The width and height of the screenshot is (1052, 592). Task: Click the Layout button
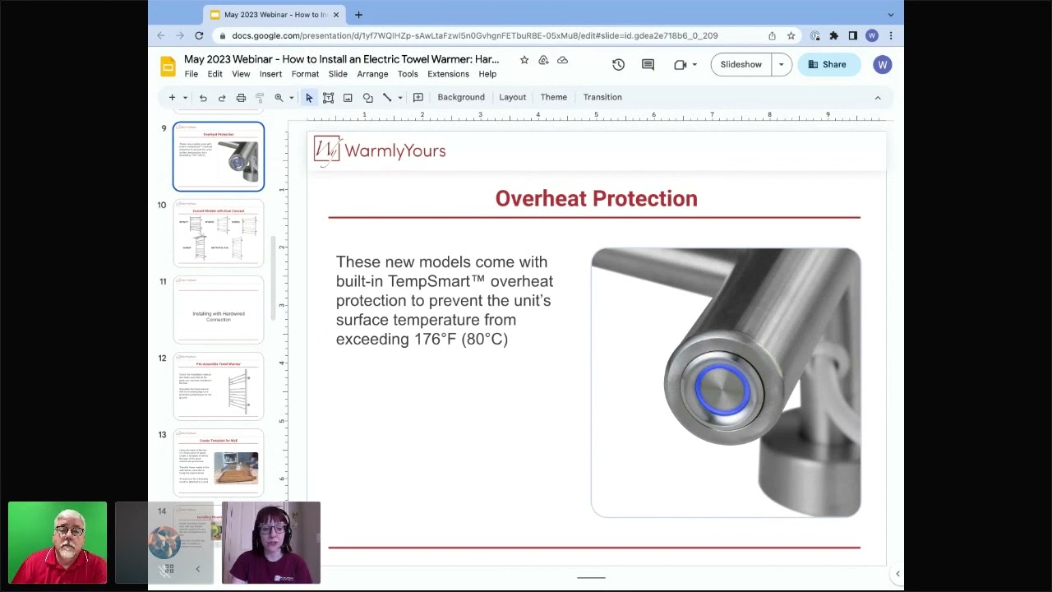[512, 97]
